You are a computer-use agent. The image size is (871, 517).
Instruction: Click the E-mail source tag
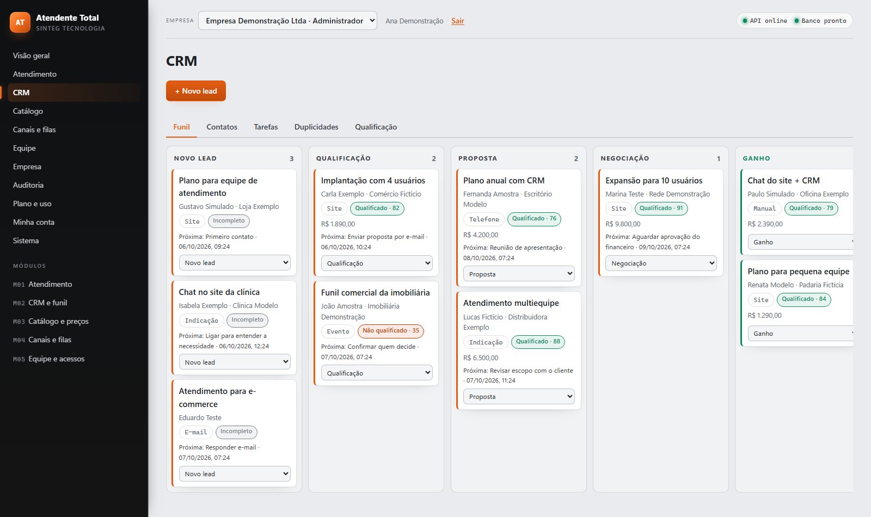(x=195, y=432)
